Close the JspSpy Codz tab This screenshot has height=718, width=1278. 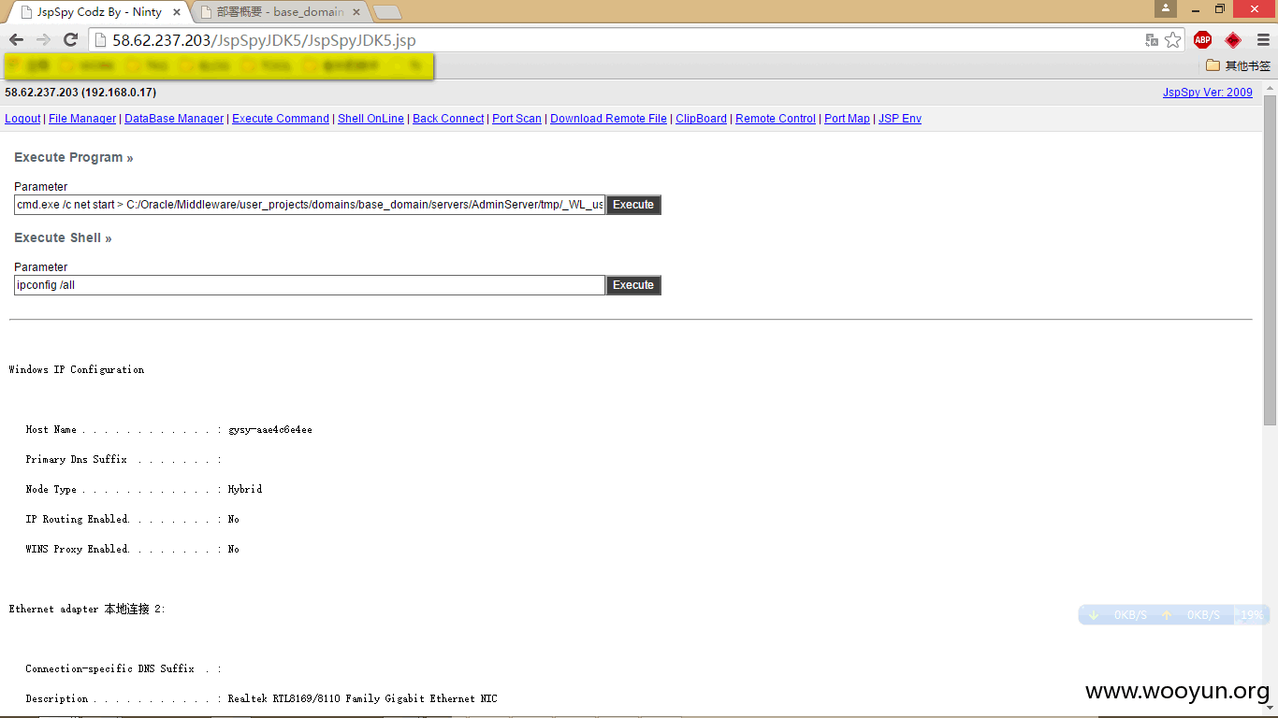pyautogui.click(x=177, y=12)
